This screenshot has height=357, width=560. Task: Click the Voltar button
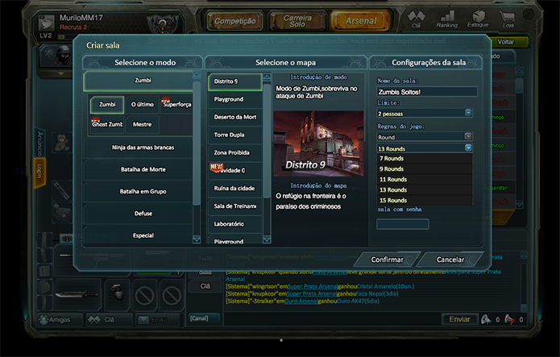(506, 42)
